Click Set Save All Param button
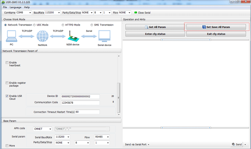The height and width of the screenshot is (149, 251). [216, 27]
